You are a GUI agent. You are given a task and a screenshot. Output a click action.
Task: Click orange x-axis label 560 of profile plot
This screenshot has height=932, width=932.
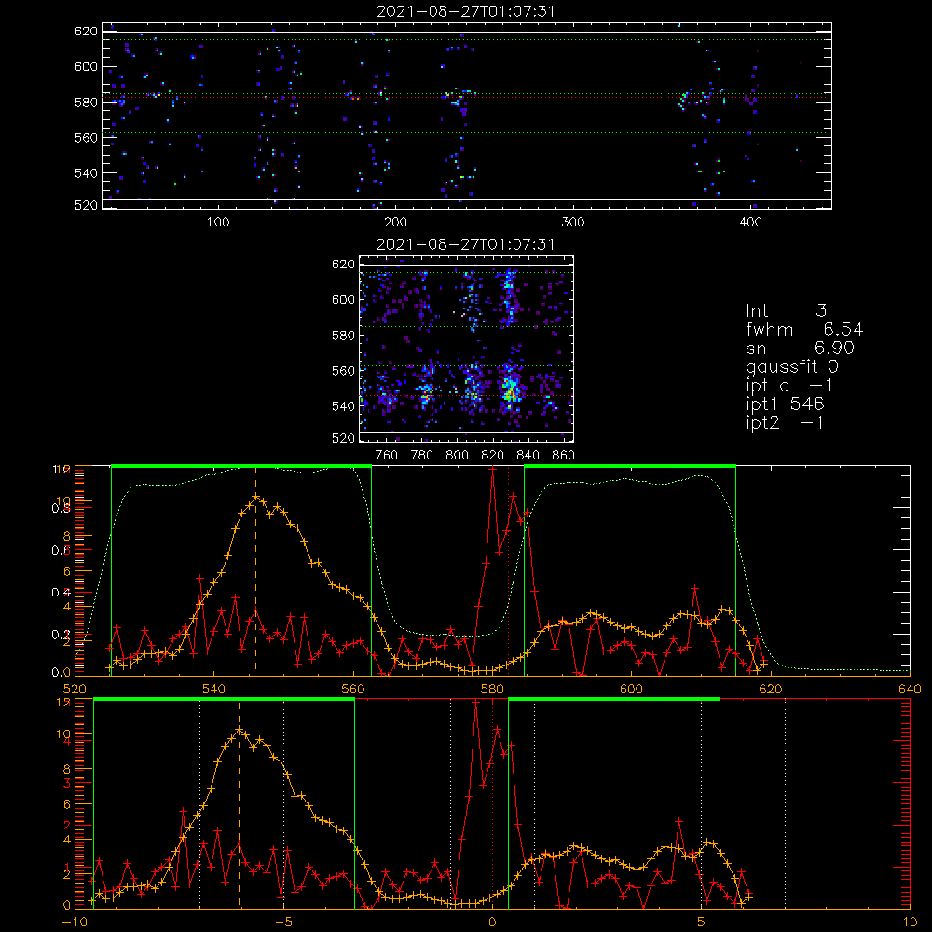tap(353, 690)
